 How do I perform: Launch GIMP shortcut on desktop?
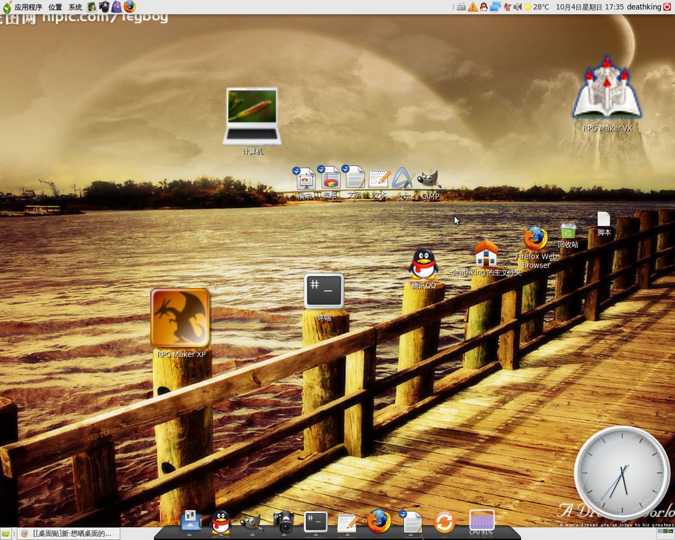point(429,179)
